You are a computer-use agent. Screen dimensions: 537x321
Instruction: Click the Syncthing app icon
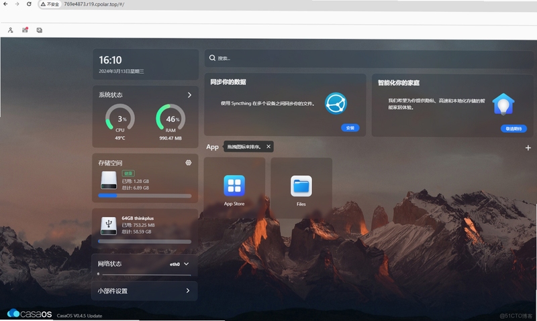click(x=336, y=104)
